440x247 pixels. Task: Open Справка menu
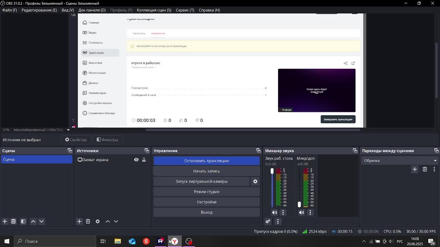coord(209,10)
